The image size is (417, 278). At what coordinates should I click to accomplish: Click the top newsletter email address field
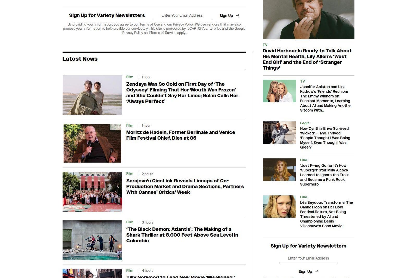coord(182,16)
